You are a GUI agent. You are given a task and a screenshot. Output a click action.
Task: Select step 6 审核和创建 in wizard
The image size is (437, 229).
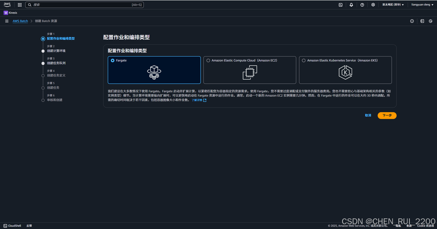[55, 100]
